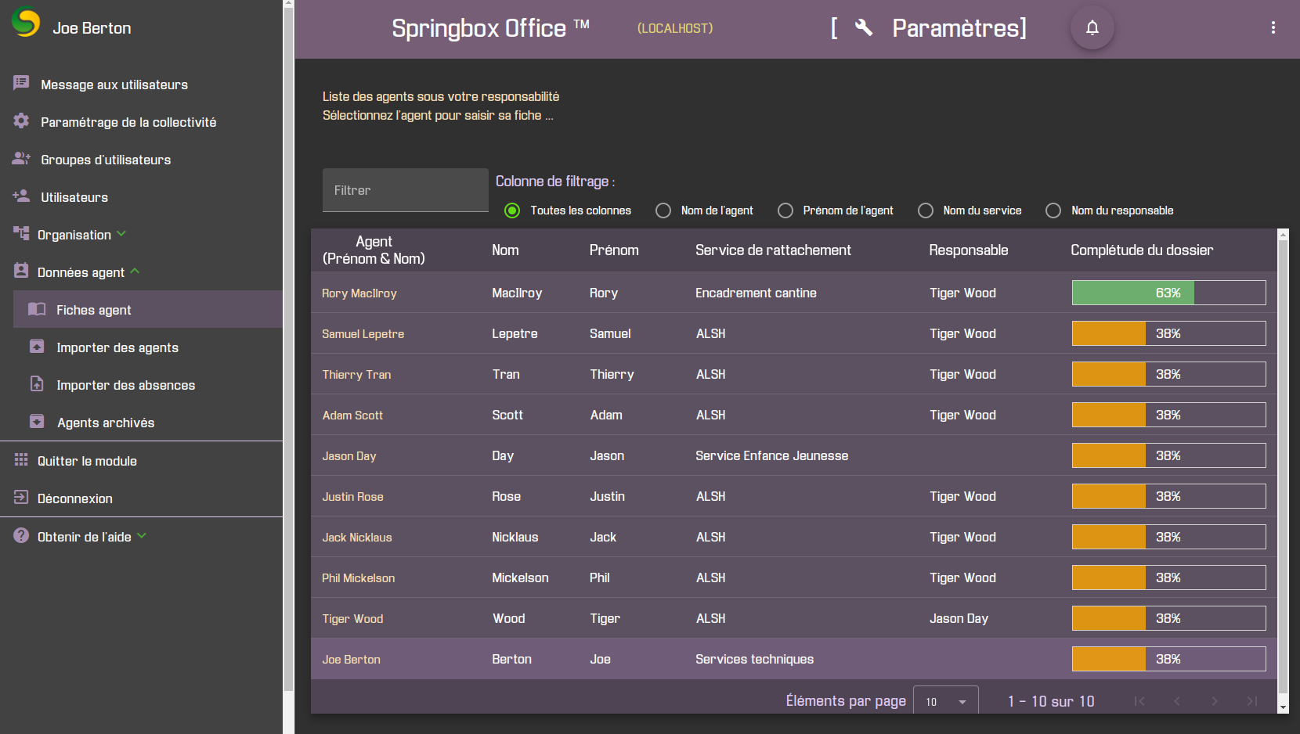The width and height of the screenshot is (1300, 734).
Task: Click the gear icon for Paramétrage de la collectivité
Action: pos(21,121)
